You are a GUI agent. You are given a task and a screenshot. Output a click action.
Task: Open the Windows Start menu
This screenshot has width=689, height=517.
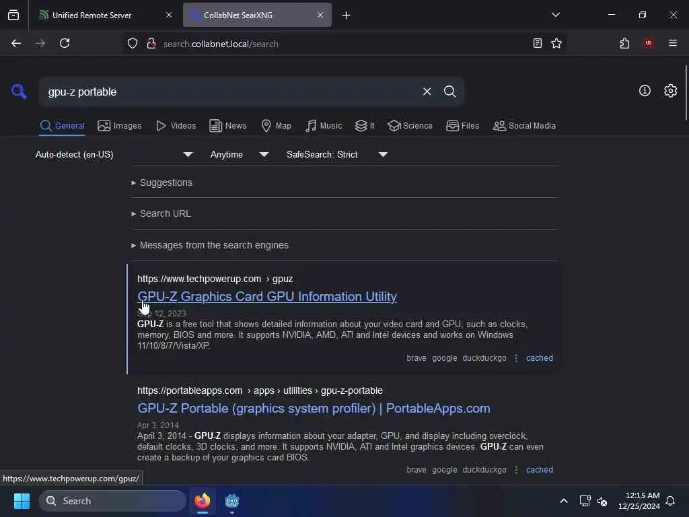pos(22,501)
